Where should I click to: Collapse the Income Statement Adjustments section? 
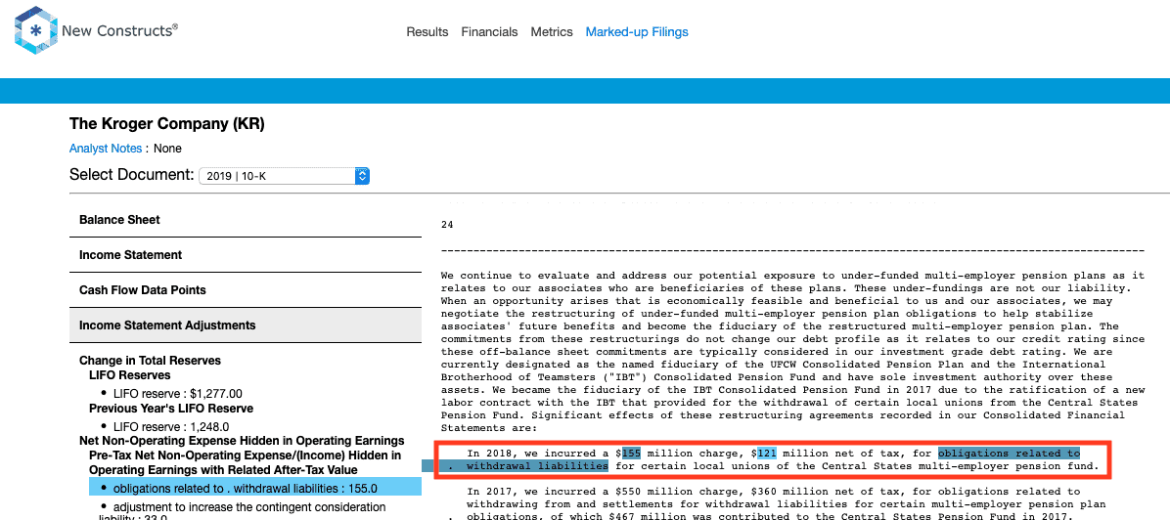pos(246,325)
